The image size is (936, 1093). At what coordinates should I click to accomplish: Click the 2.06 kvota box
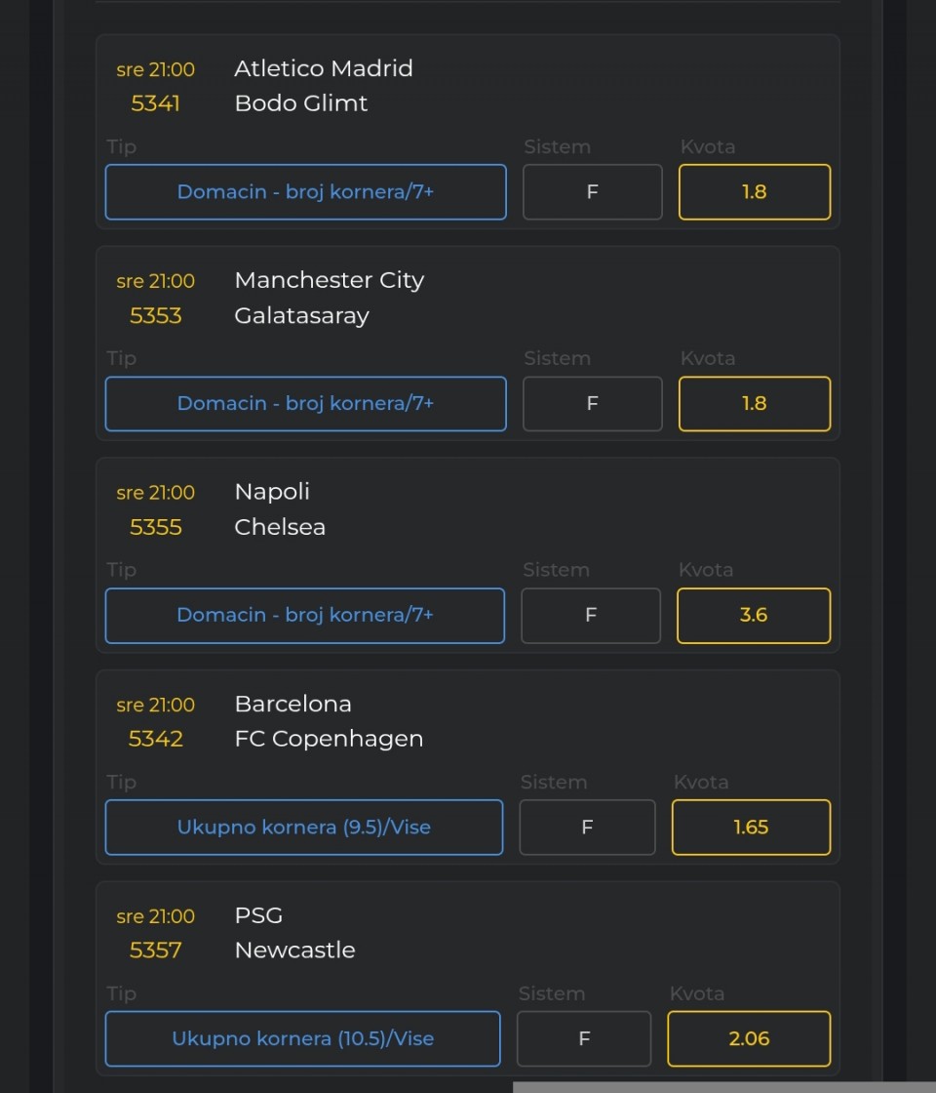749,1039
